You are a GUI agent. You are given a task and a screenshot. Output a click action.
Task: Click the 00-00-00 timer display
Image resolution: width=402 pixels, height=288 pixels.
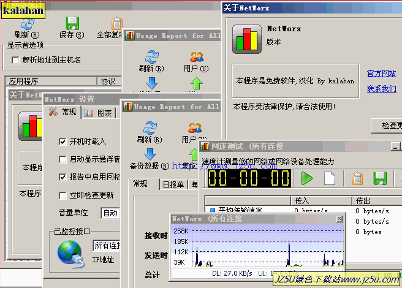pyautogui.click(x=249, y=178)
